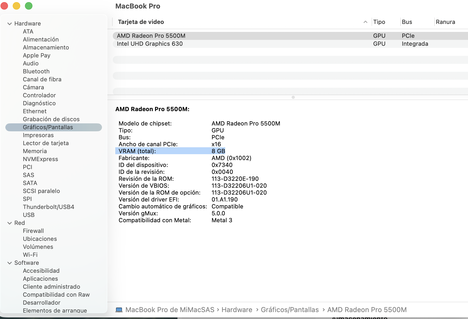The height and width of the screenshot is (319, 468).
Task: Open Cliente administrado section
Action: (x=51, y=287)
